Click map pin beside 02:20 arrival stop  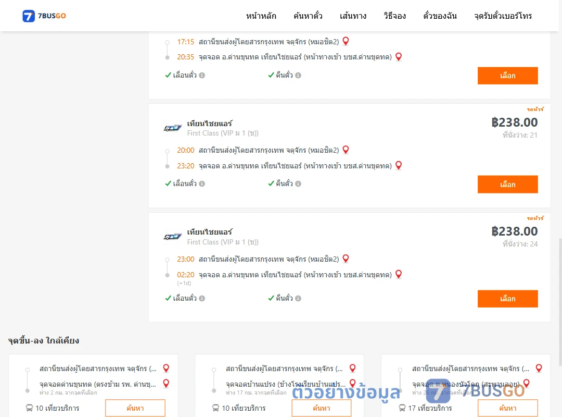tap(399, 274)
